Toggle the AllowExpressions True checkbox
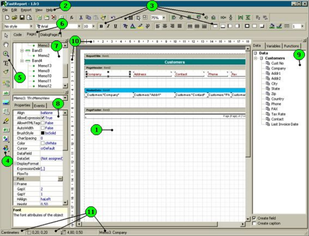This screenshot has height=236, width=309. (x=43, y=118)
